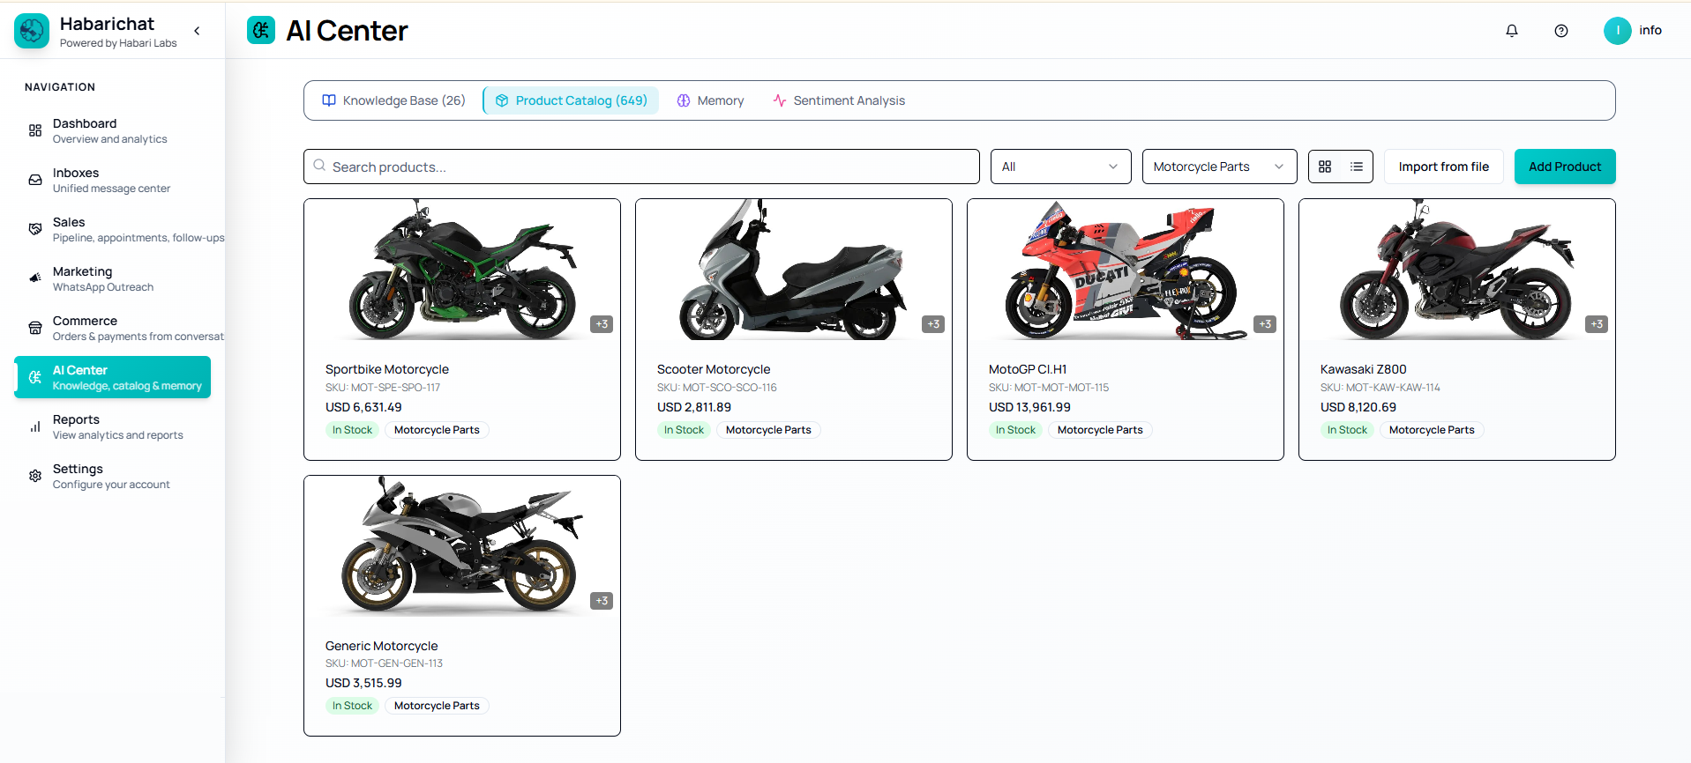Click Motorcycle Parts tag on Kawasaki Z800
This screenshot has width=1691, height=763.
1432,430
